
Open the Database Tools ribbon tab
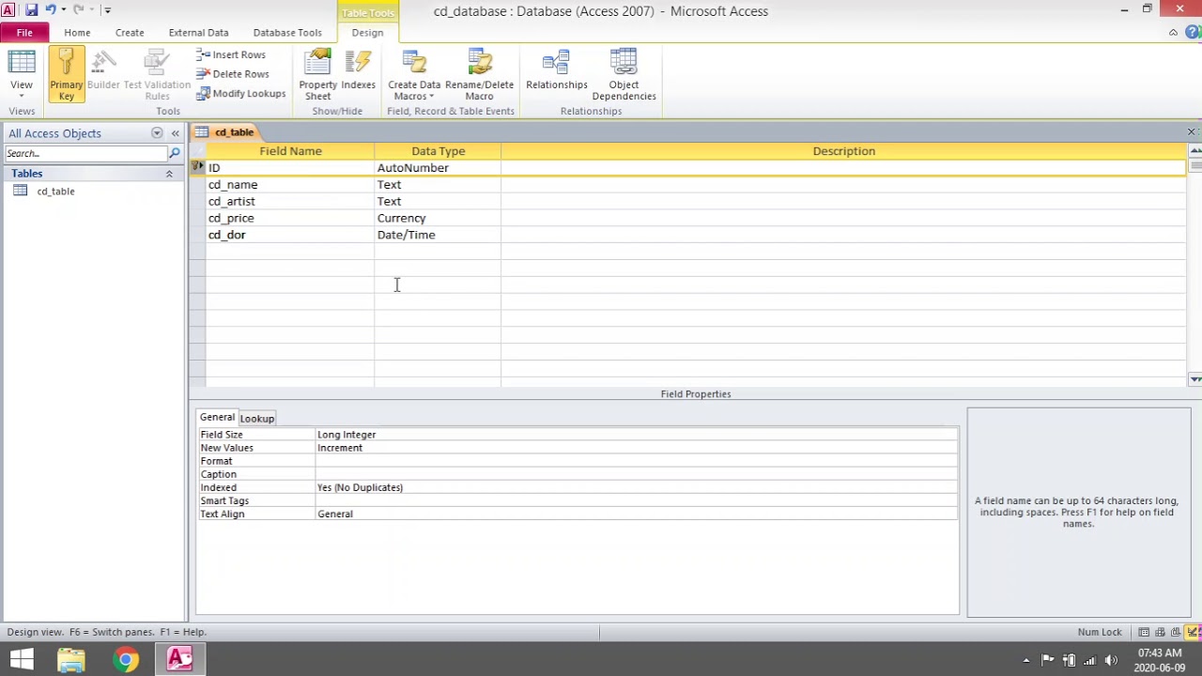[287, 33]
